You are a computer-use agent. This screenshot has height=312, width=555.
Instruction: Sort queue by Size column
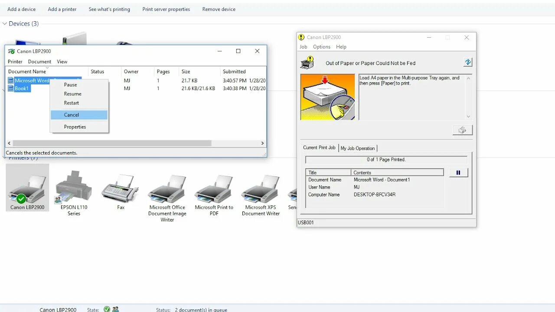tap(186, 71)
